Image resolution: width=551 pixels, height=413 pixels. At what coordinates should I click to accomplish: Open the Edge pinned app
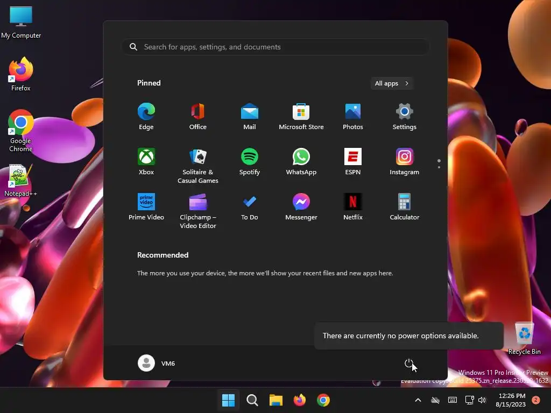tap(146, 116)
